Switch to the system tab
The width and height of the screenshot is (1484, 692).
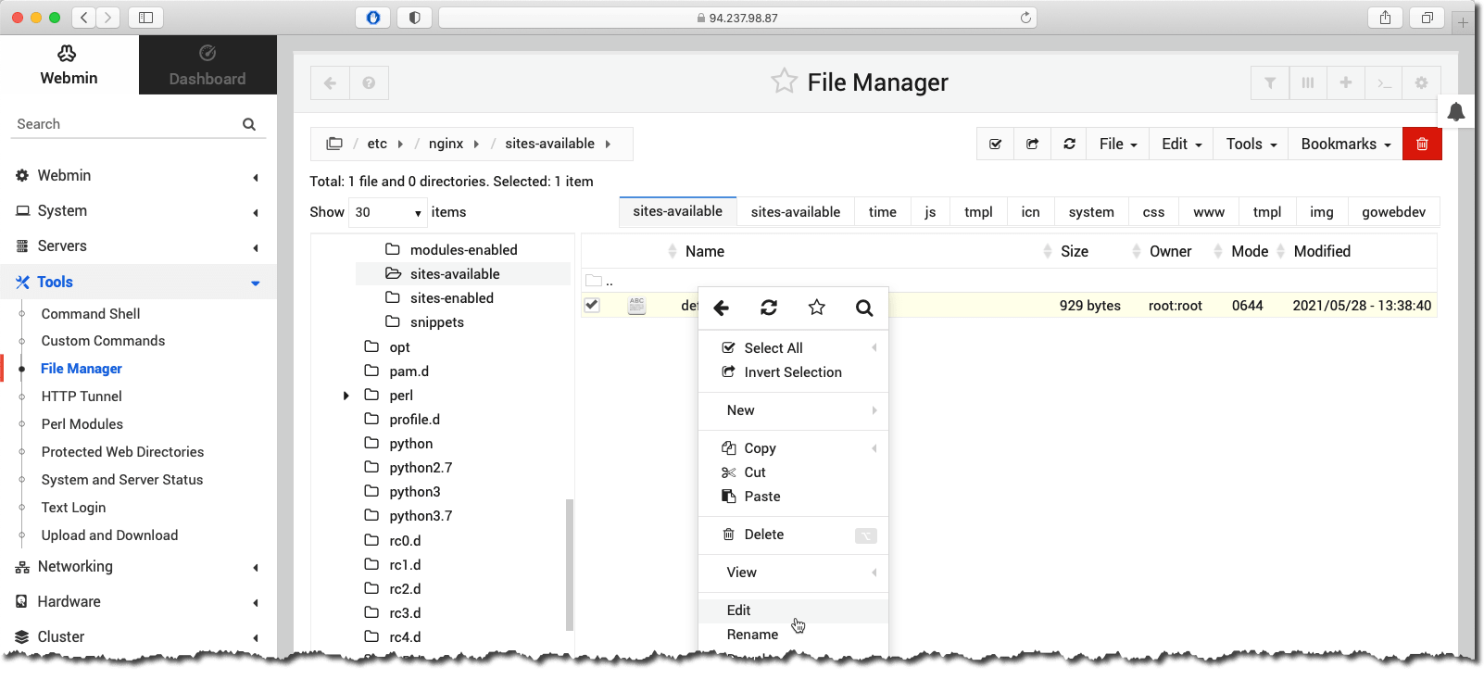[1091, 212]
